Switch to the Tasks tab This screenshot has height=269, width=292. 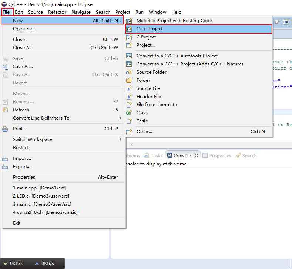pos(153,155)
